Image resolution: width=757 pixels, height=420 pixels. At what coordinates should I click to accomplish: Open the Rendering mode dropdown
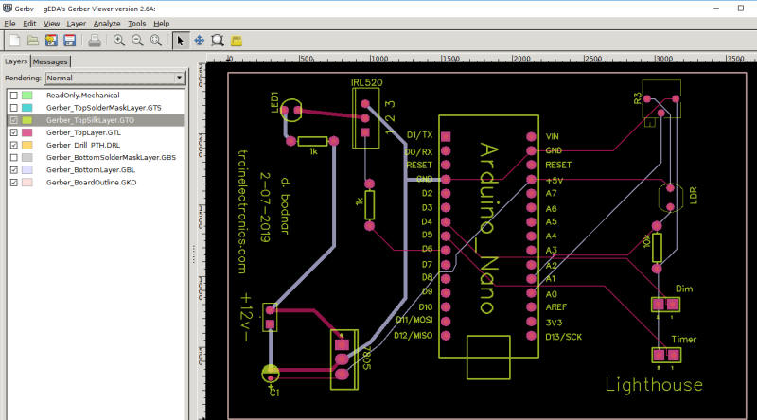[x=114, y=79]
